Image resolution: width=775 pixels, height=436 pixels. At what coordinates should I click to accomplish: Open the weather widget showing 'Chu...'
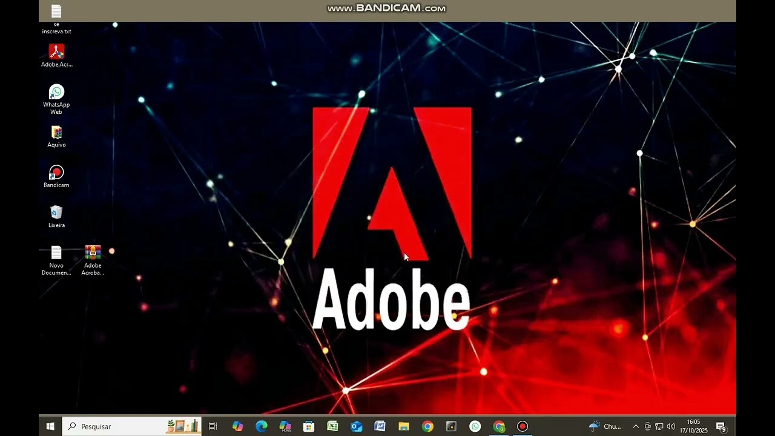(x=605, y=426)
